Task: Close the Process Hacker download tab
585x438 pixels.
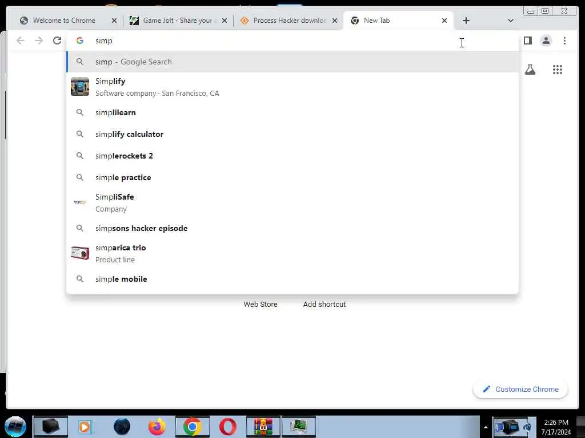Action: click(x=335, y=21)
